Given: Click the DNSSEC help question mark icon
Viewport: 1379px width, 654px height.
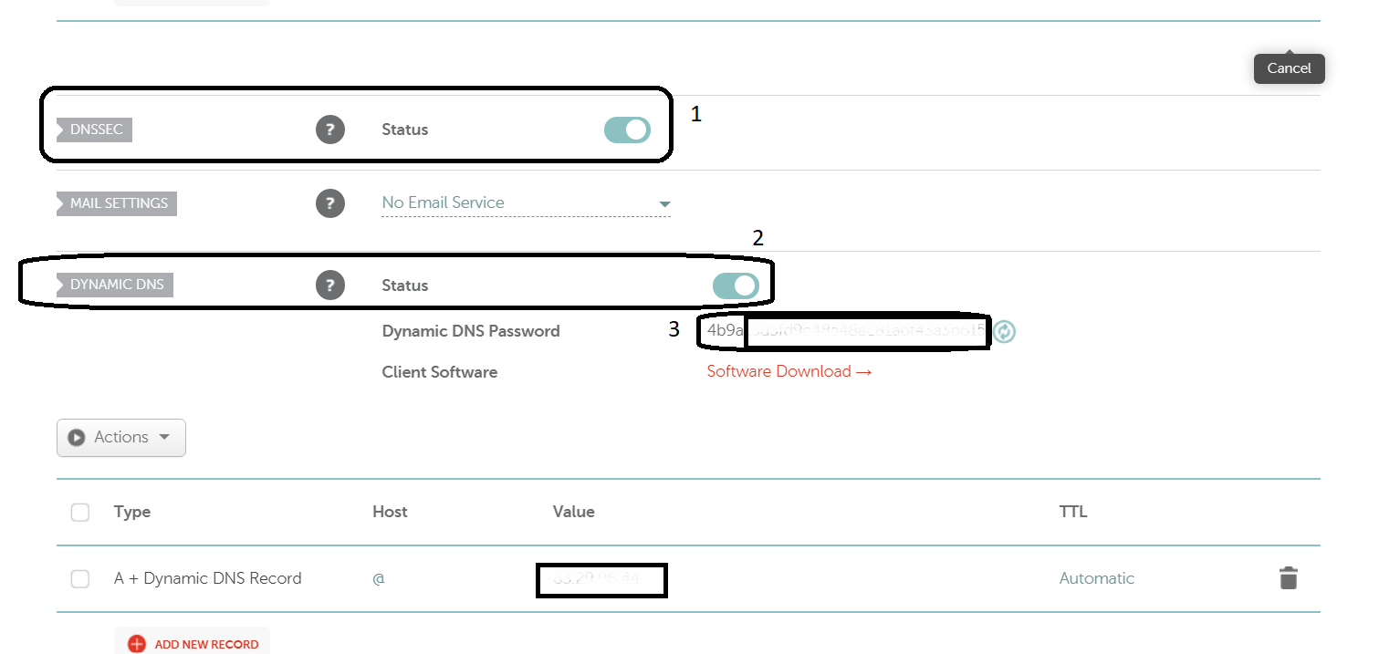Looking at the screenshot, I should click(330, 130).
